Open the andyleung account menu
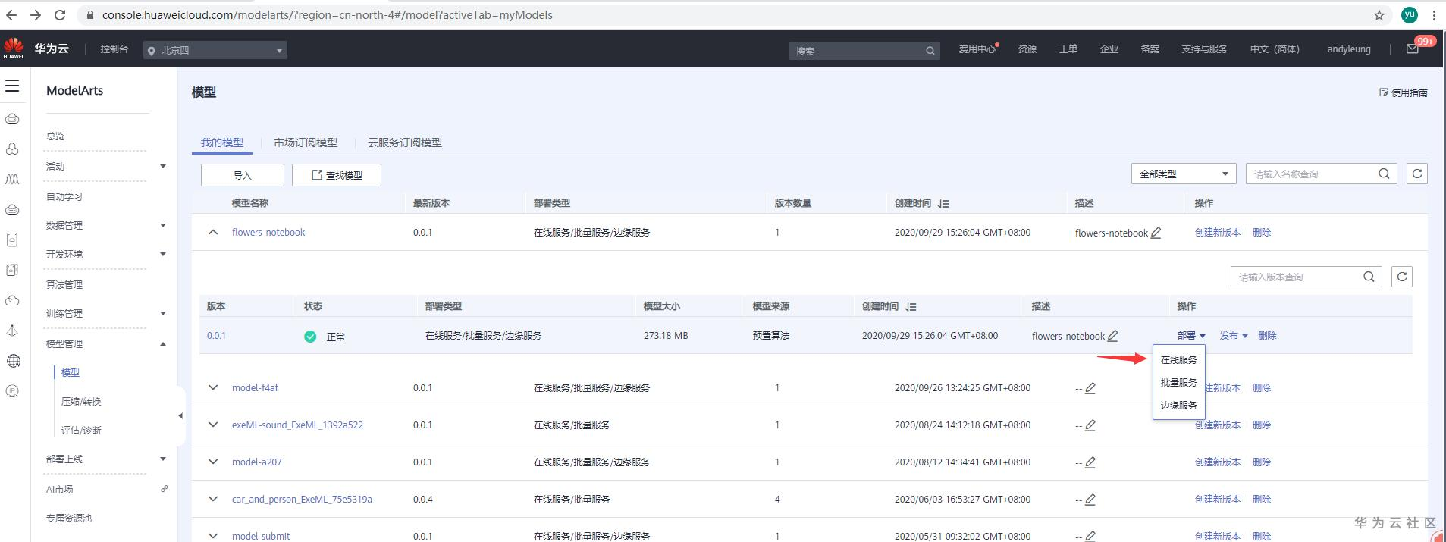The height and width of the screenshot is (542, 1446). coord(1349,49)
